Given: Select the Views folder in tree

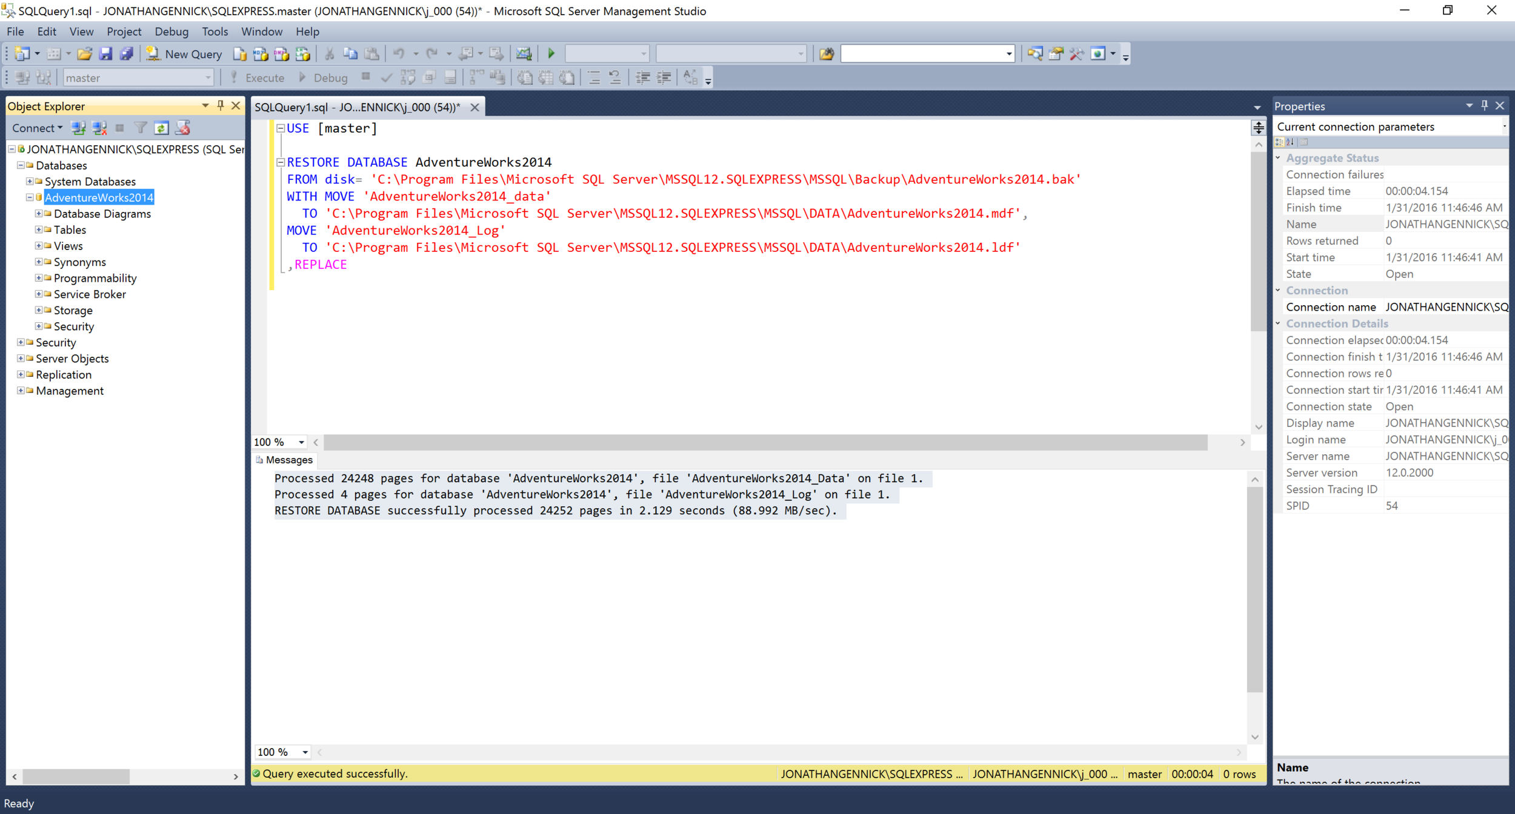Looking at the screenshot, I should (68, 246).
